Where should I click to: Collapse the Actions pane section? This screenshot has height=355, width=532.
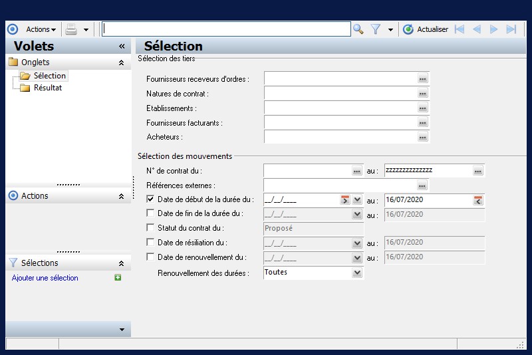pyautogui.click(x=121, y=196)
